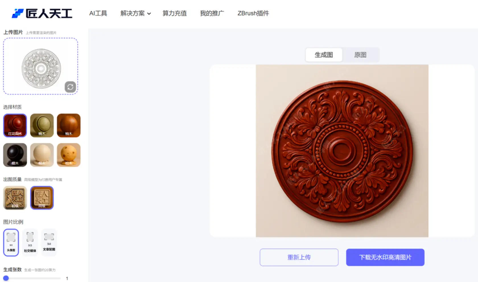
Task: Select the black sphere wood material
Action: [15, 155]
